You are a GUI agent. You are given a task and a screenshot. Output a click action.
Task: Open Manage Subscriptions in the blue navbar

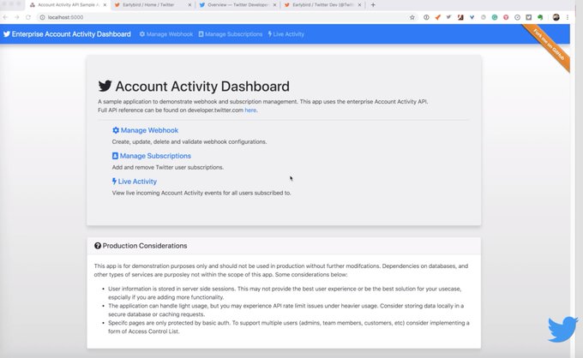point(231,34)
